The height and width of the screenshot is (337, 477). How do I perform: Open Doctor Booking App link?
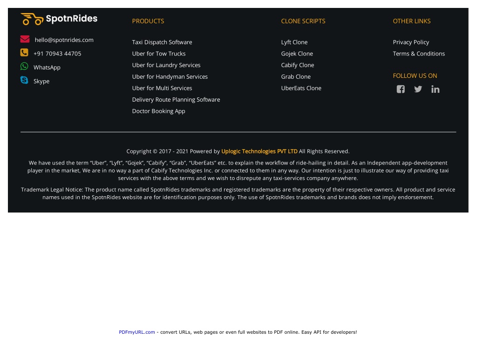pyautogui.click(x=158, y=111)
